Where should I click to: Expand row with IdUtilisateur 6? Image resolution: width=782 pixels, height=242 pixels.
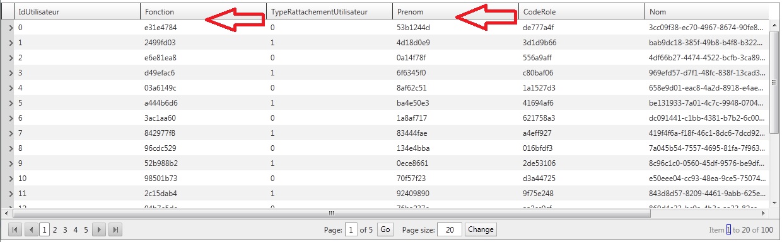tap(11, 118)
